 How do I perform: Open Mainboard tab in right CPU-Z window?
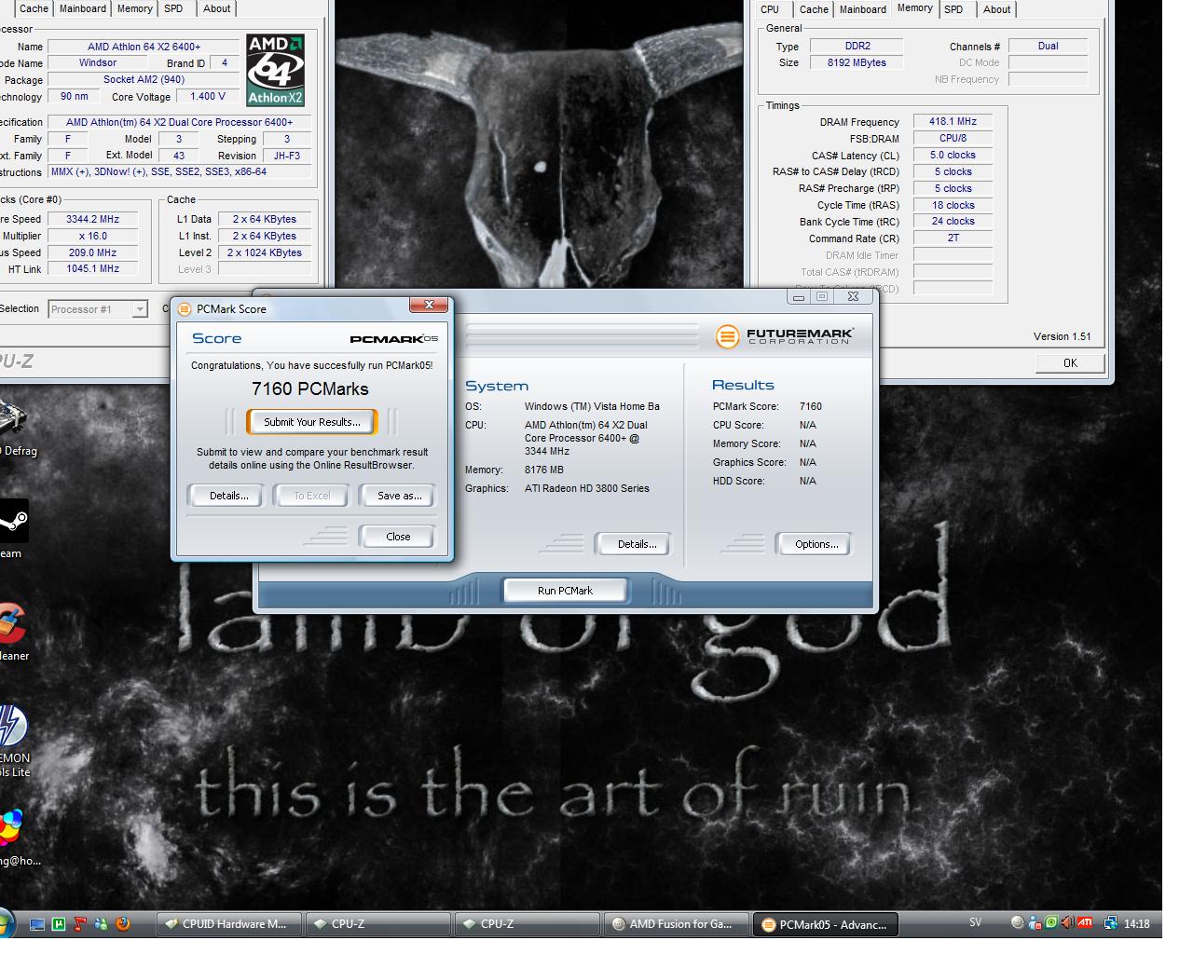pyautogui.click(x=863, y=9)
